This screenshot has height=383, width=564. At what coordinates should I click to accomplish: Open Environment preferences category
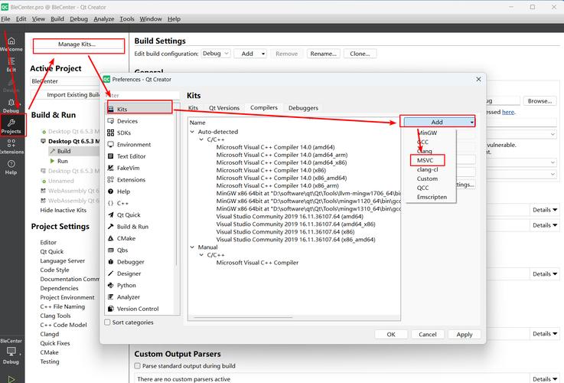139,145
